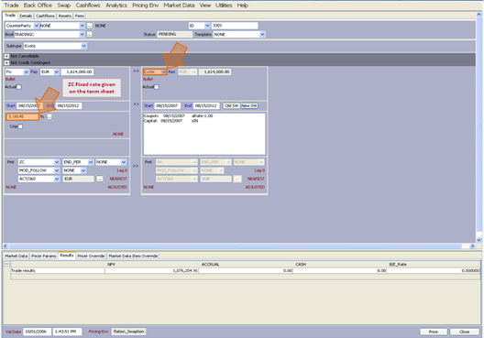Expand the Not Credit Contingent section
Image resolution: width=484 pixels, height=338 pixels.
click(x=6, y=62)
